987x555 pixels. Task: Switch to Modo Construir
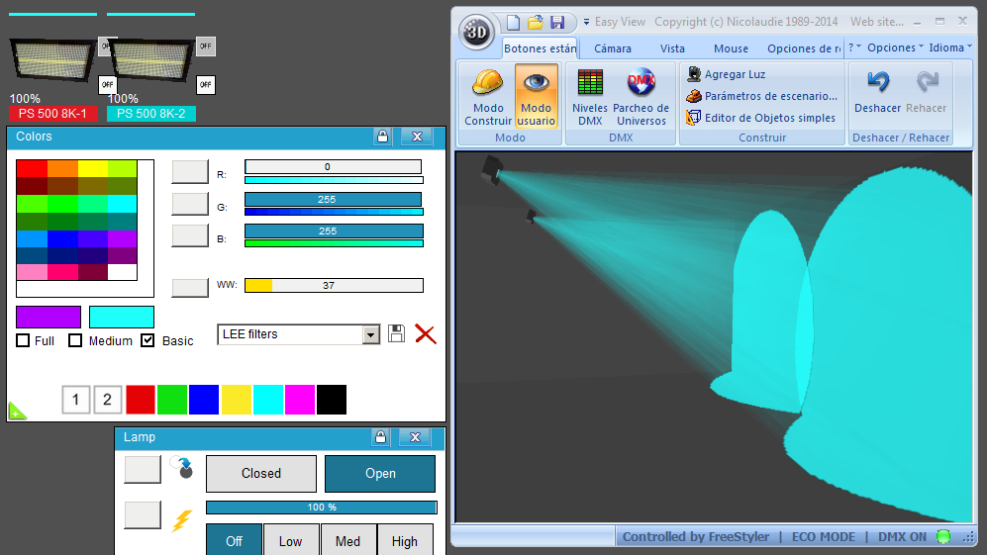click(488, 96)
